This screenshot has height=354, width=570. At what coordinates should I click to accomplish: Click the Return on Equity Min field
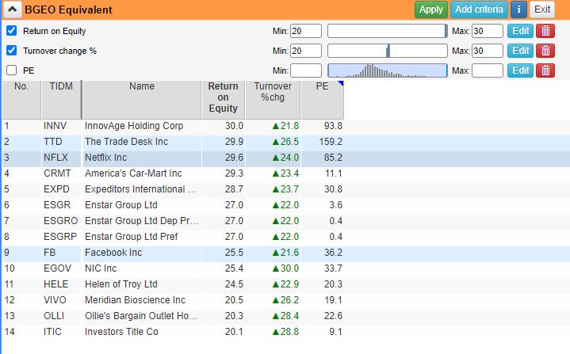tap(306, 31)
